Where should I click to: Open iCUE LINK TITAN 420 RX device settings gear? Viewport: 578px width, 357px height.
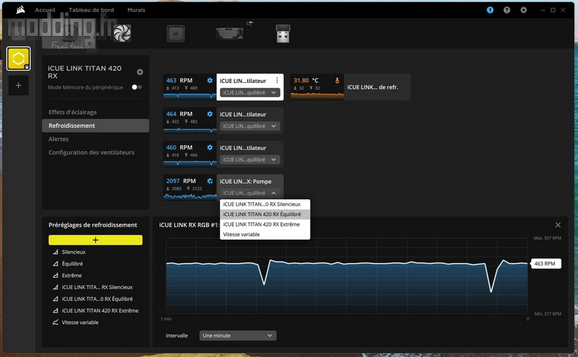(140, 72)
